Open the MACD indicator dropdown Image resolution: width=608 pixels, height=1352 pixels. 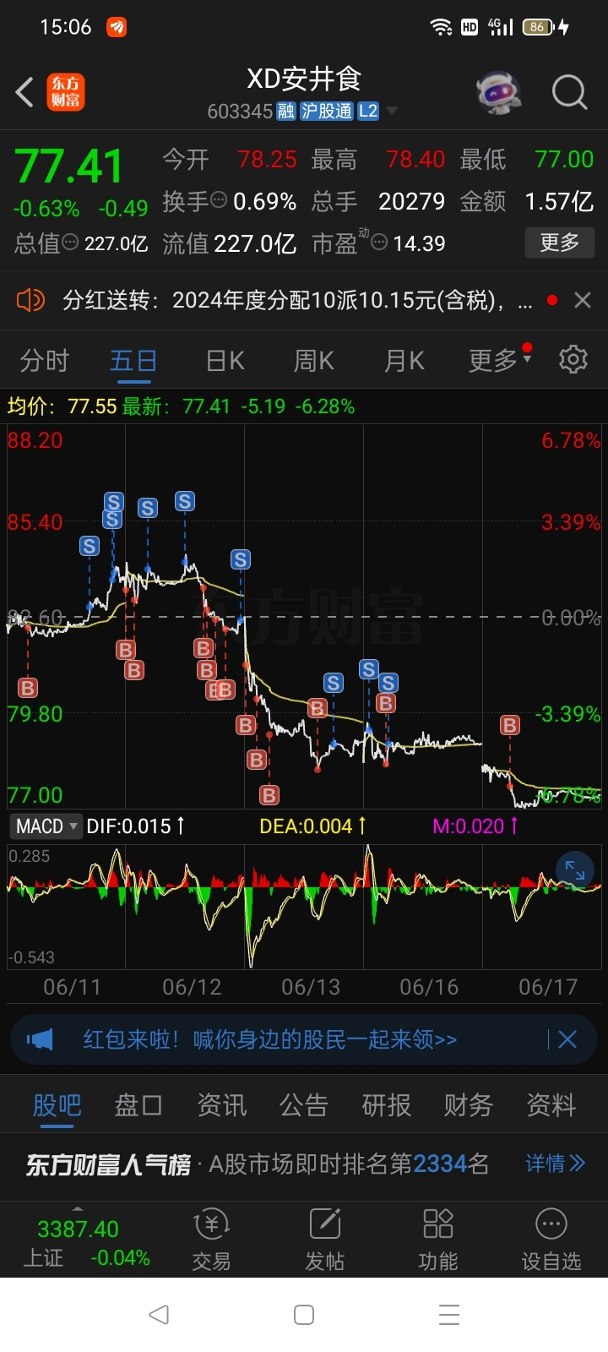[46, 826]
